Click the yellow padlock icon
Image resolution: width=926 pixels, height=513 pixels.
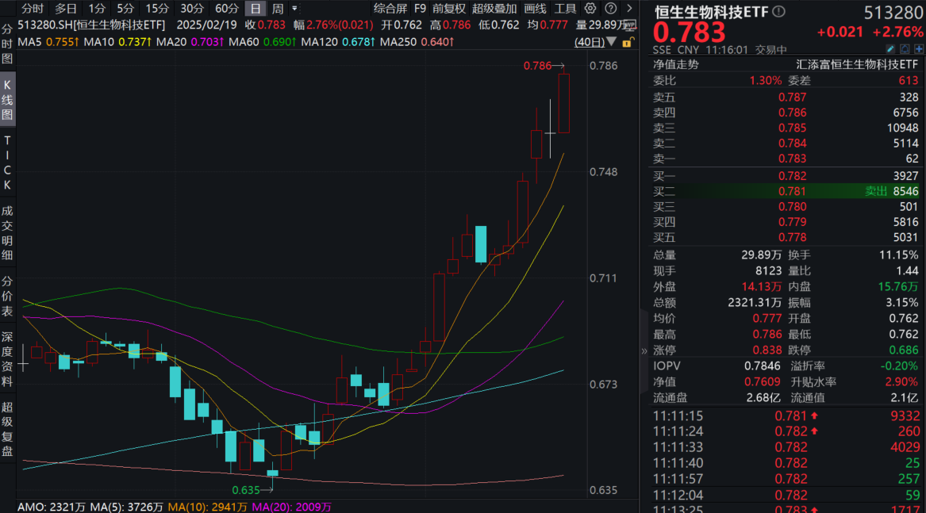(628, 41)
